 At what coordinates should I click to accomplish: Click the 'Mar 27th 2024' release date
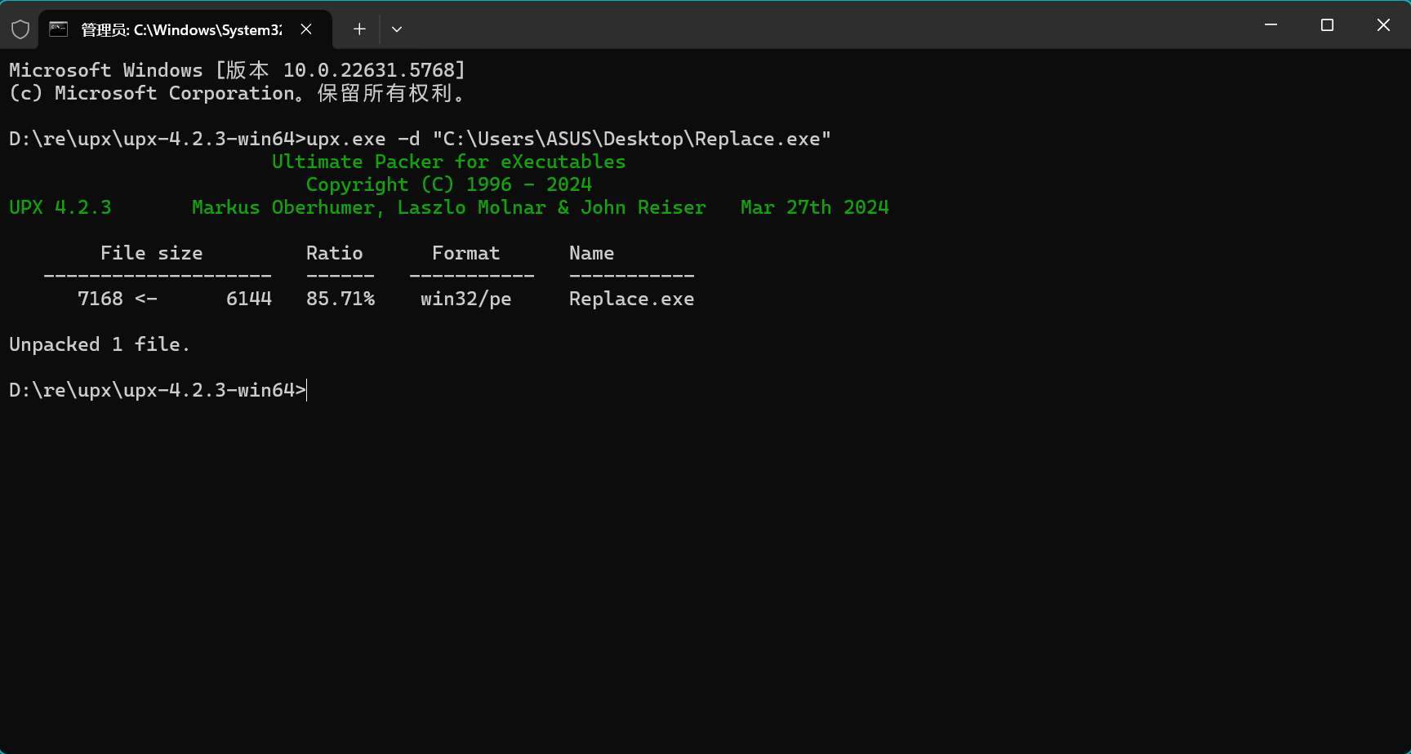(815, 207)
